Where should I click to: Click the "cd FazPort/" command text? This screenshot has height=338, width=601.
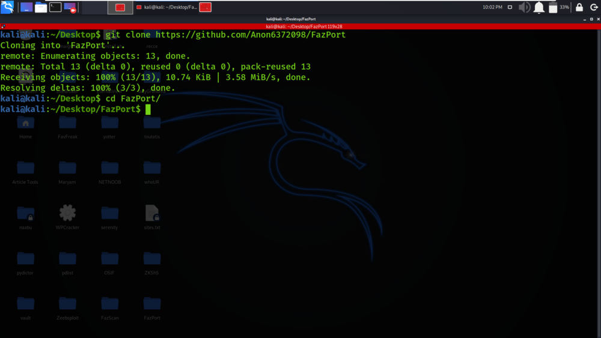[x=133, y=99]
